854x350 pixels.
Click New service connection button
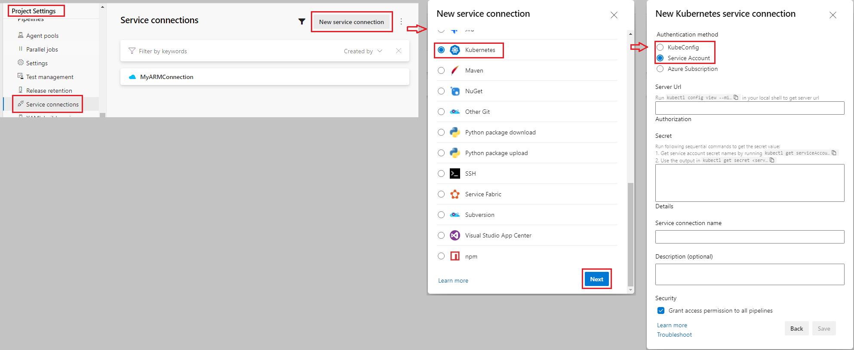click(x=351, y=22)
